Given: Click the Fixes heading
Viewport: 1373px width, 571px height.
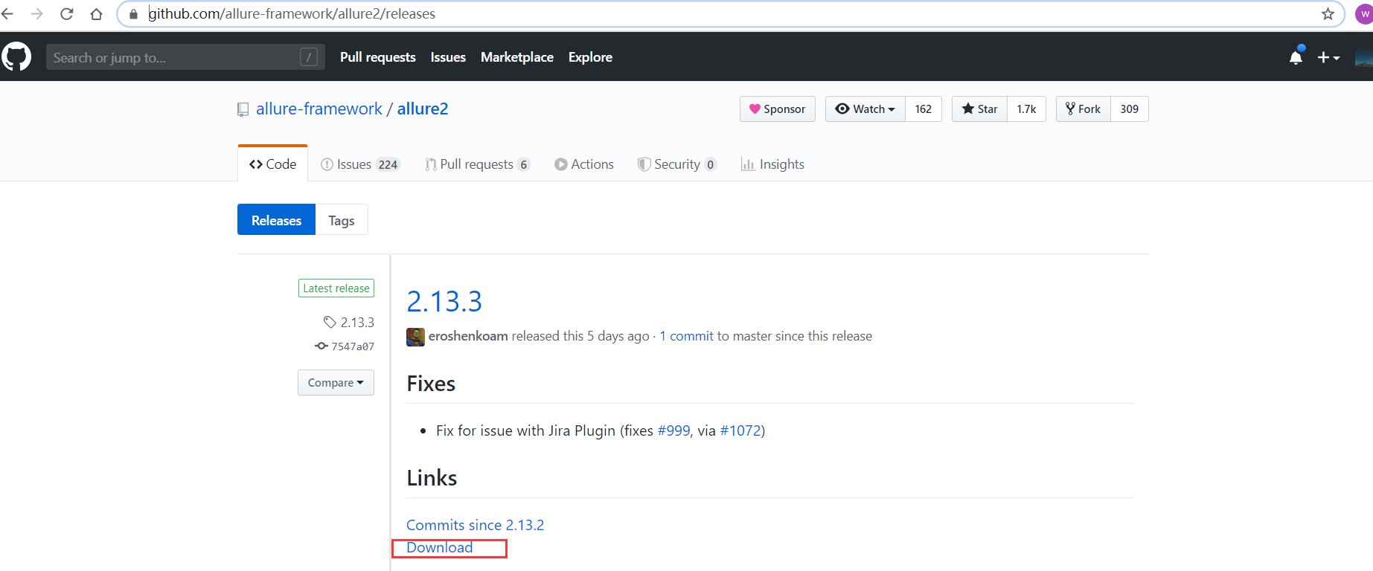Looking at the screenshot, I should click(x=431, y=384).
